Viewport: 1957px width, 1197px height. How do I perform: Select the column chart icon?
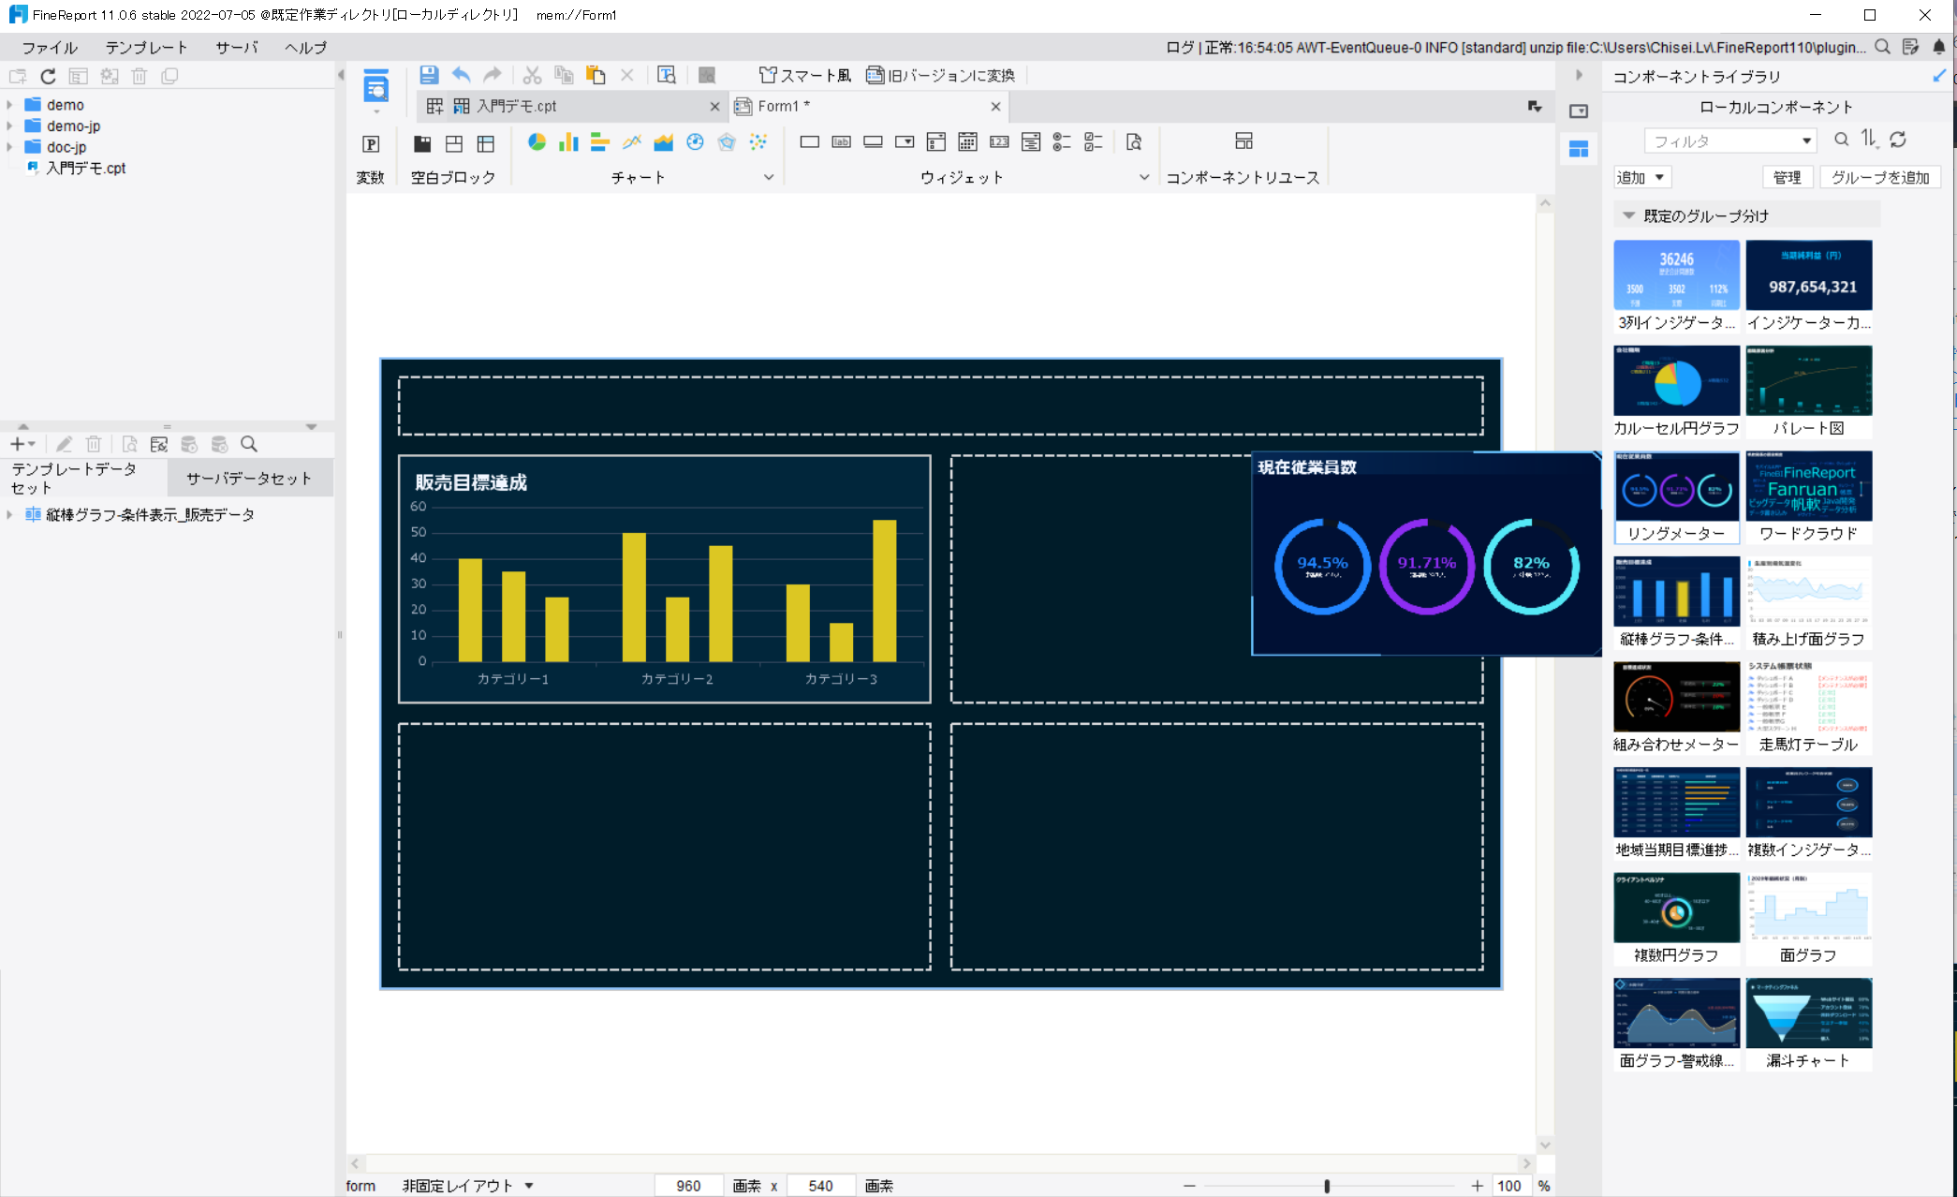568,142
